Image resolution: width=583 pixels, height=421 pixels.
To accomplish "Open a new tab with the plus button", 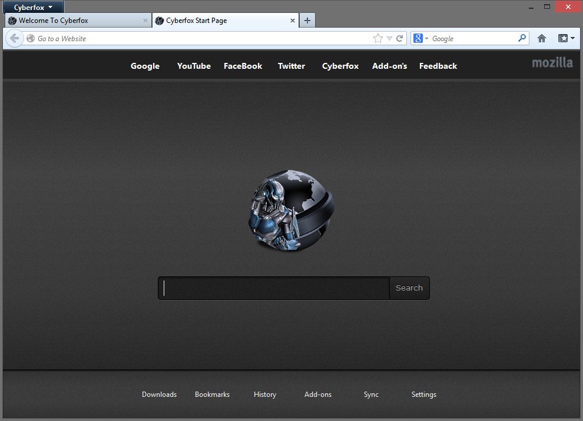I will click(x=307, y=21).
